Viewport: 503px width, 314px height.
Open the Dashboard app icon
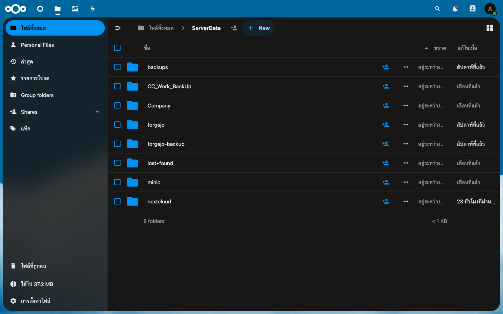(40, 9)
